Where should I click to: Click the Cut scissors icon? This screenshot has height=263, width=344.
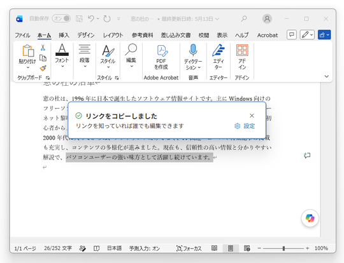tap(43, 48)
